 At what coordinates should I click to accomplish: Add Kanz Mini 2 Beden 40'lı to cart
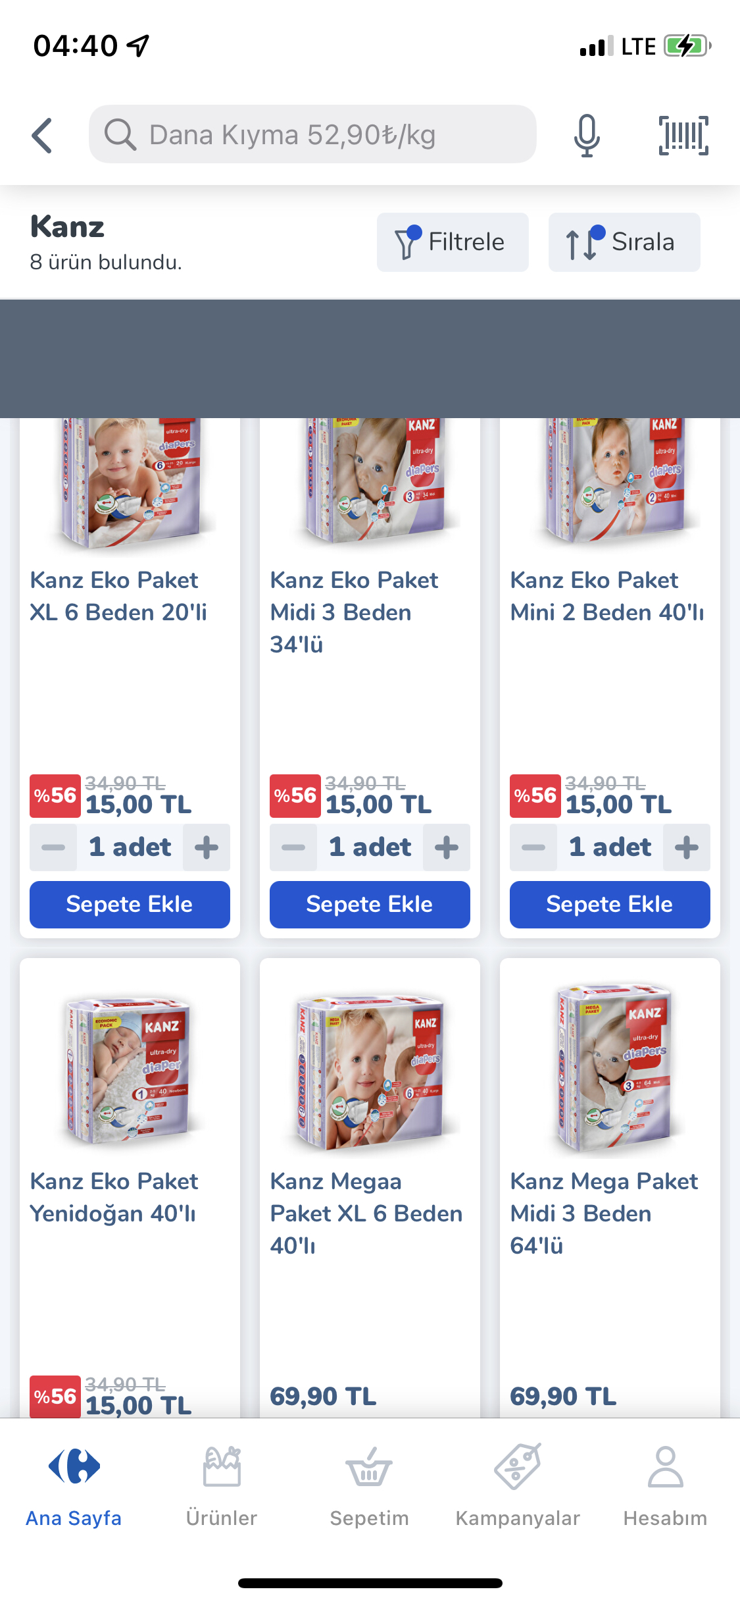[610, 905]
